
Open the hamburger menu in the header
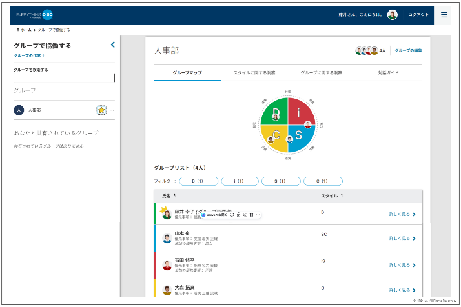(x=444, y=15)
